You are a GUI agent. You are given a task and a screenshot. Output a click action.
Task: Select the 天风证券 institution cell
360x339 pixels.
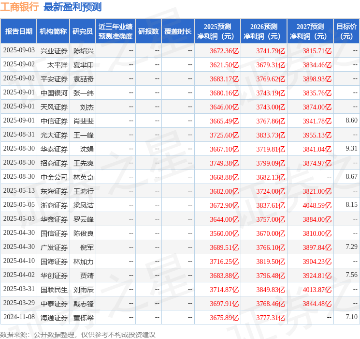point(54,107)
